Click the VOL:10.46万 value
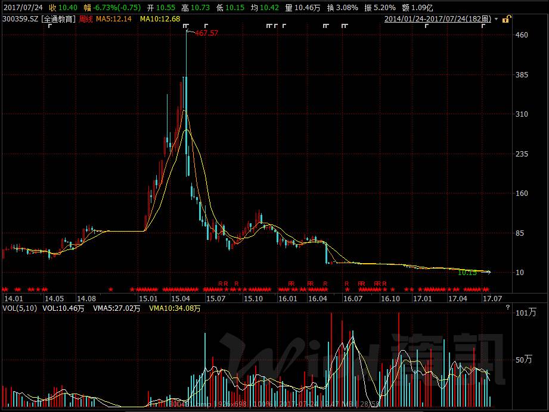 pos(63,308)
